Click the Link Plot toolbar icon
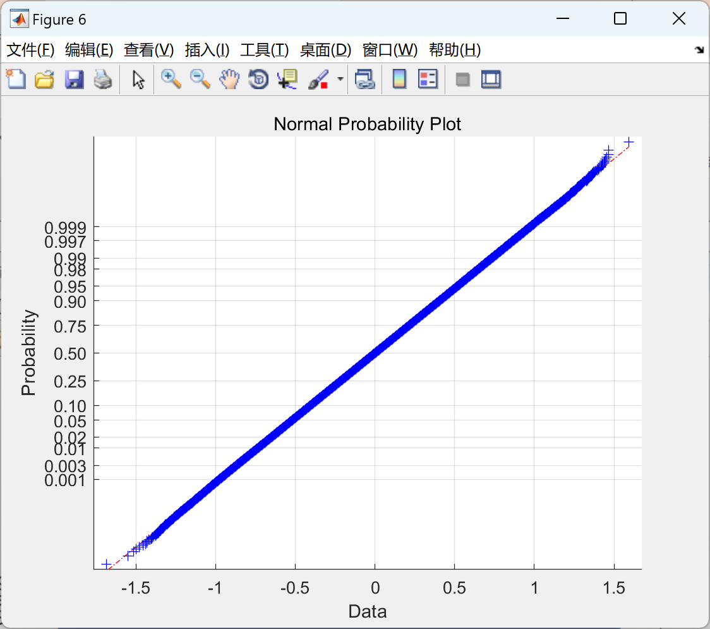710x629 pixels. pos(365,79)
